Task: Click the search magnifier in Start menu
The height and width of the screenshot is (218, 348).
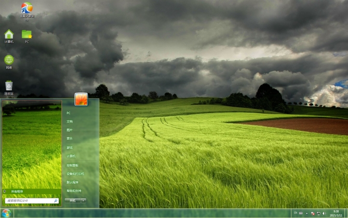Action: click(x=56, y=201)
